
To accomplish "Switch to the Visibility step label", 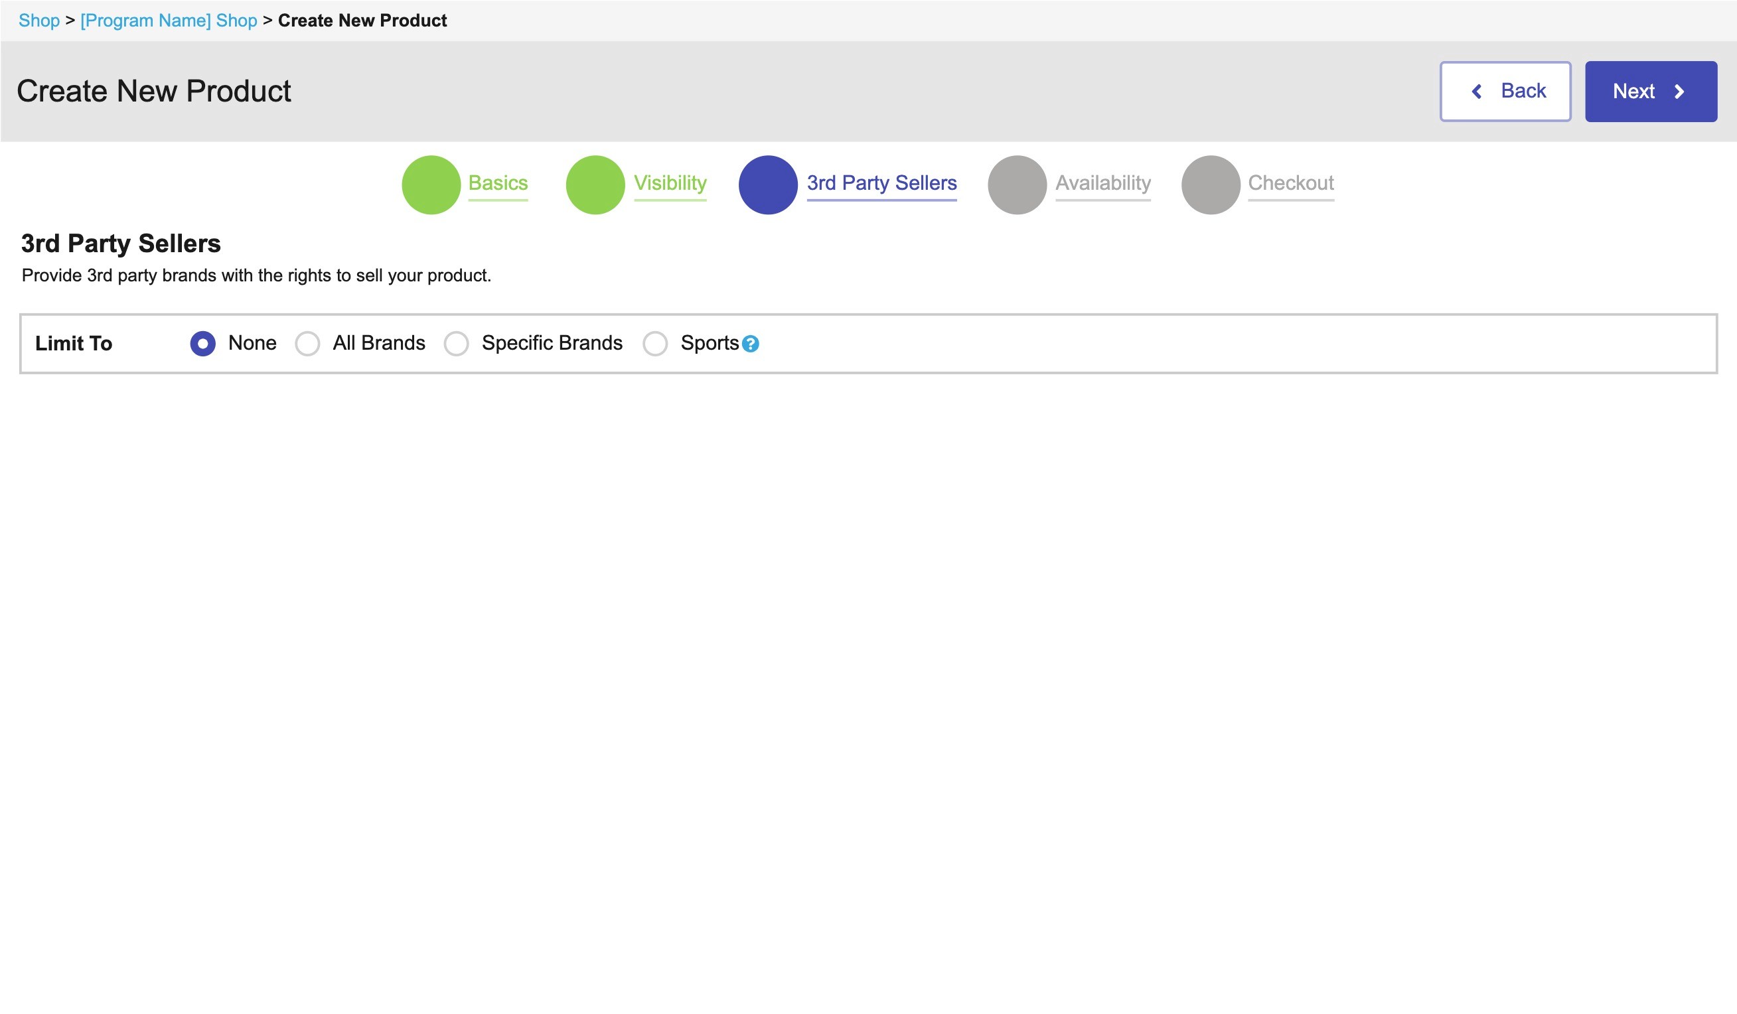I will click(670, 182).
